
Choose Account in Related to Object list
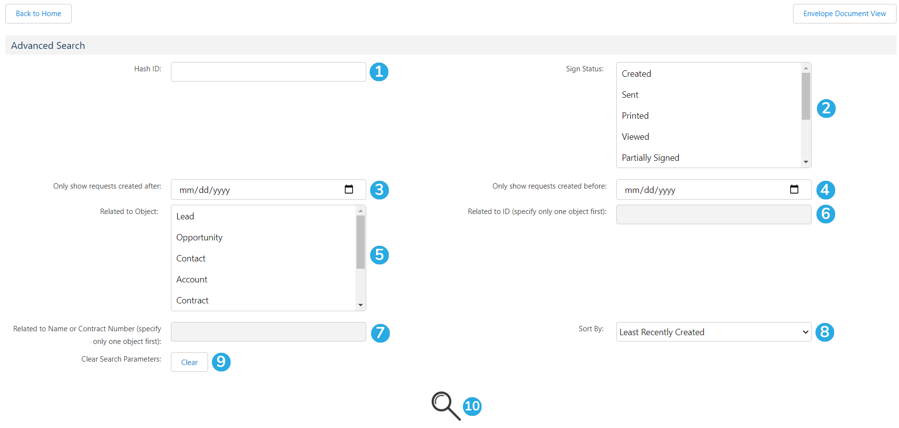pyautogui.click(x=264, y=279)
